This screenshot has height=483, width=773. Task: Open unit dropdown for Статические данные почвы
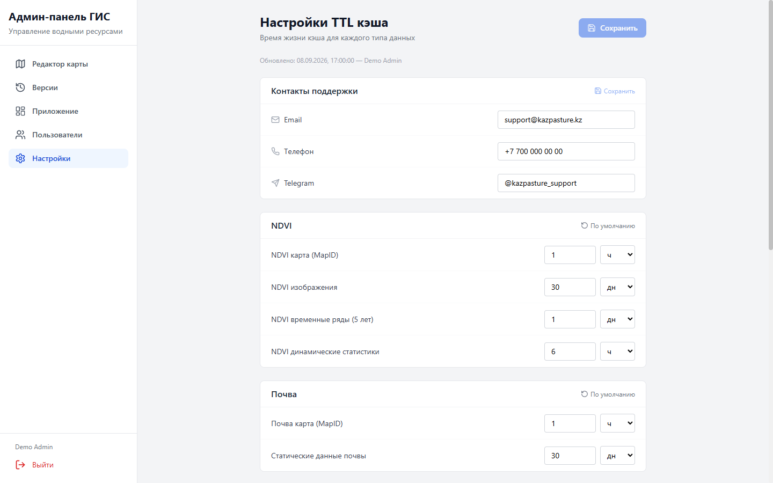point(617,456)
